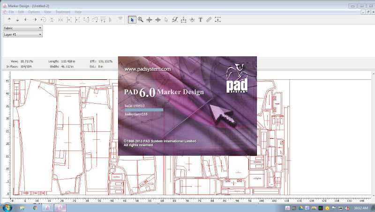Click the In Place 104/104 value

coord(26,67)
